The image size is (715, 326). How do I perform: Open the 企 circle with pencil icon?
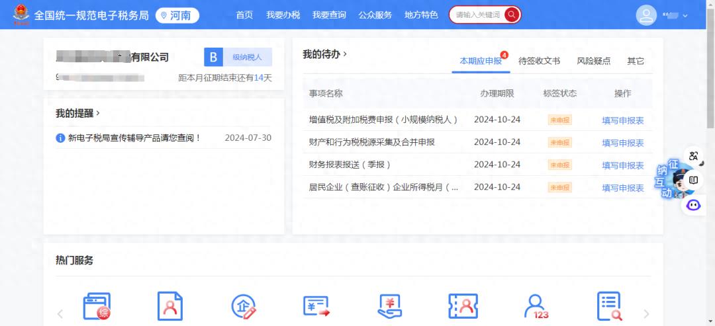(x=244, y=306)
